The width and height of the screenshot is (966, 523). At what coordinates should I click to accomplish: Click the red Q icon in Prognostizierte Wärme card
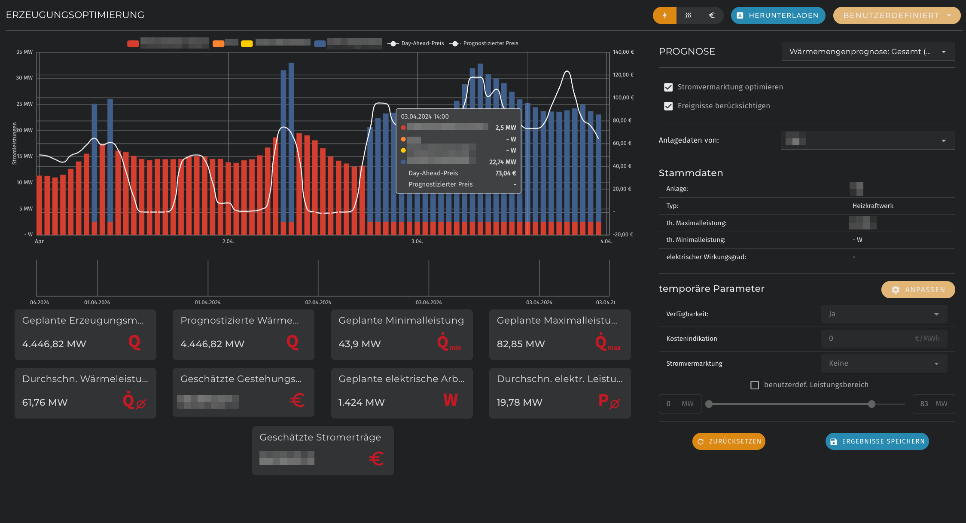[292, 342]
